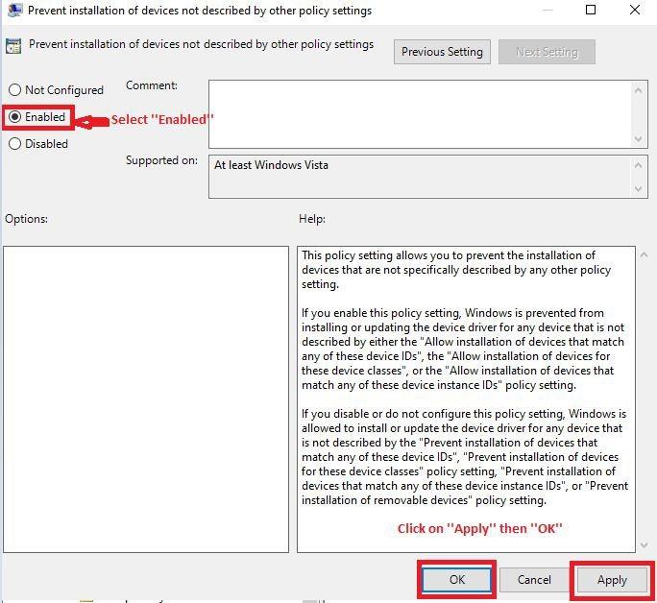Select the Not Configured radio button
This screenshot has width=657, height=603.
[15, 90]
